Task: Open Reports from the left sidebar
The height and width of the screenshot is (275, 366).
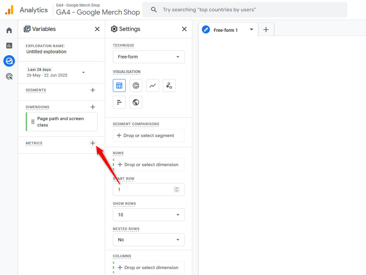Action: [9, 46]
